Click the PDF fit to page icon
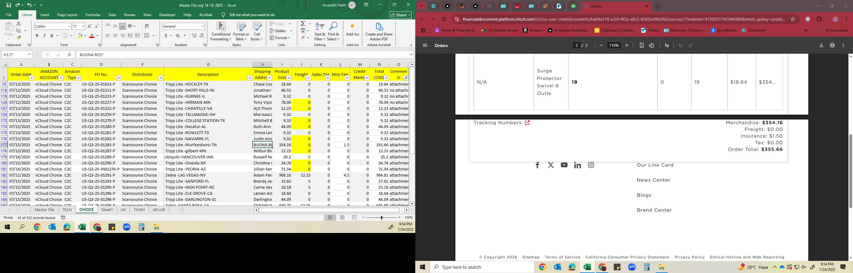 click(641, 45)
